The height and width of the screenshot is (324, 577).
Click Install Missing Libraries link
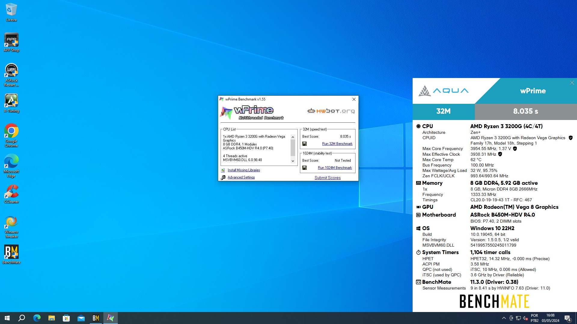click(x=244, y=170)
